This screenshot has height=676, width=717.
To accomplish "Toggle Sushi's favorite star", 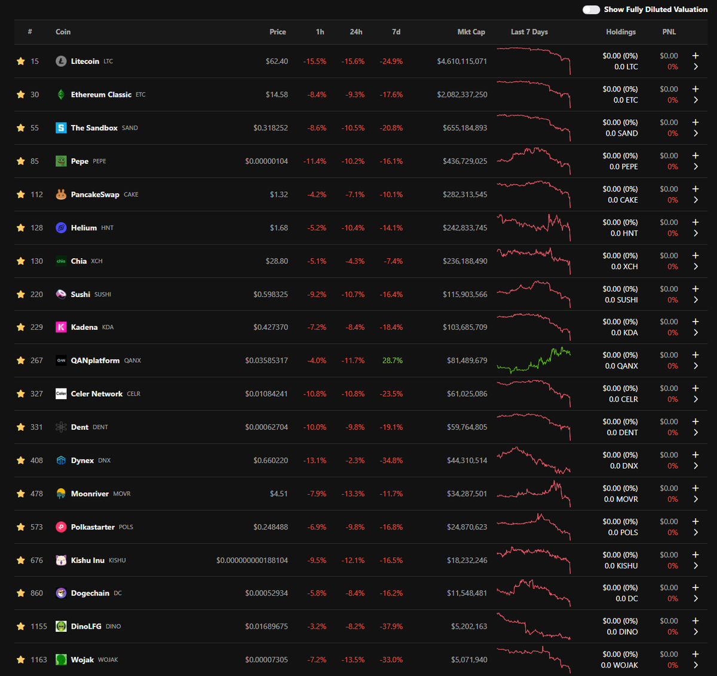I will click(21, 294).
